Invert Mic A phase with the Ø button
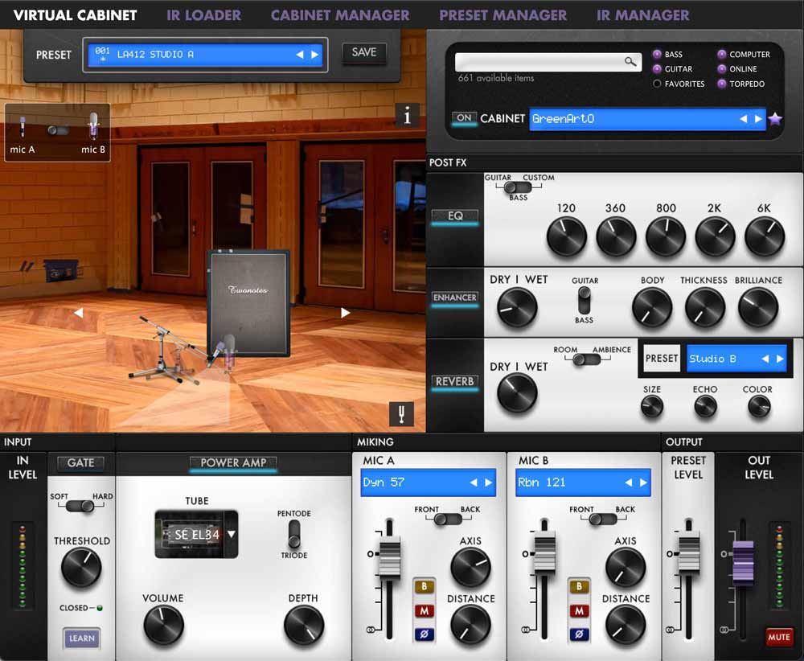 click(424, 634)
